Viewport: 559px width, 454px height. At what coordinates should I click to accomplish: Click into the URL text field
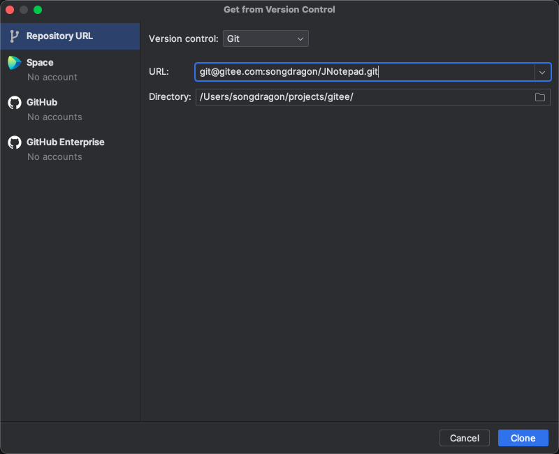[x=363, y=72]
